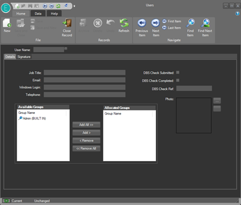The image size is (241, 205).
Task: Click quick access Previous Item blue arrow
Action: tap(45, 6)
